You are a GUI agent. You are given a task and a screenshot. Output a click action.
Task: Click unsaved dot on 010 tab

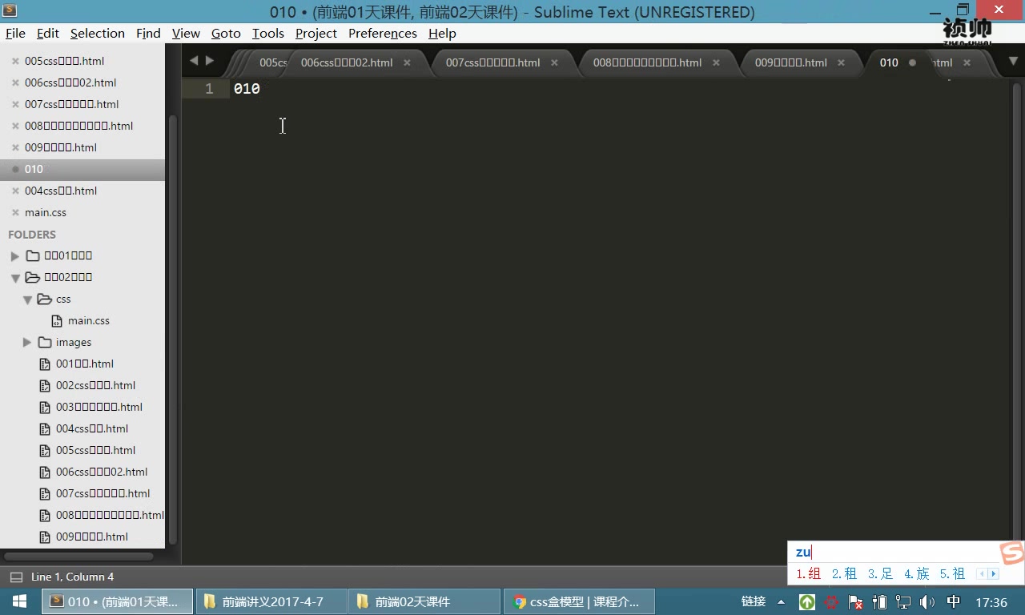click(912, 62)
